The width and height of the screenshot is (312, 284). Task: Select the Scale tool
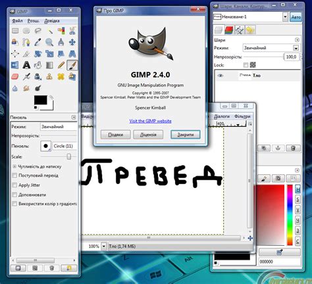click(x=49, y=54)
